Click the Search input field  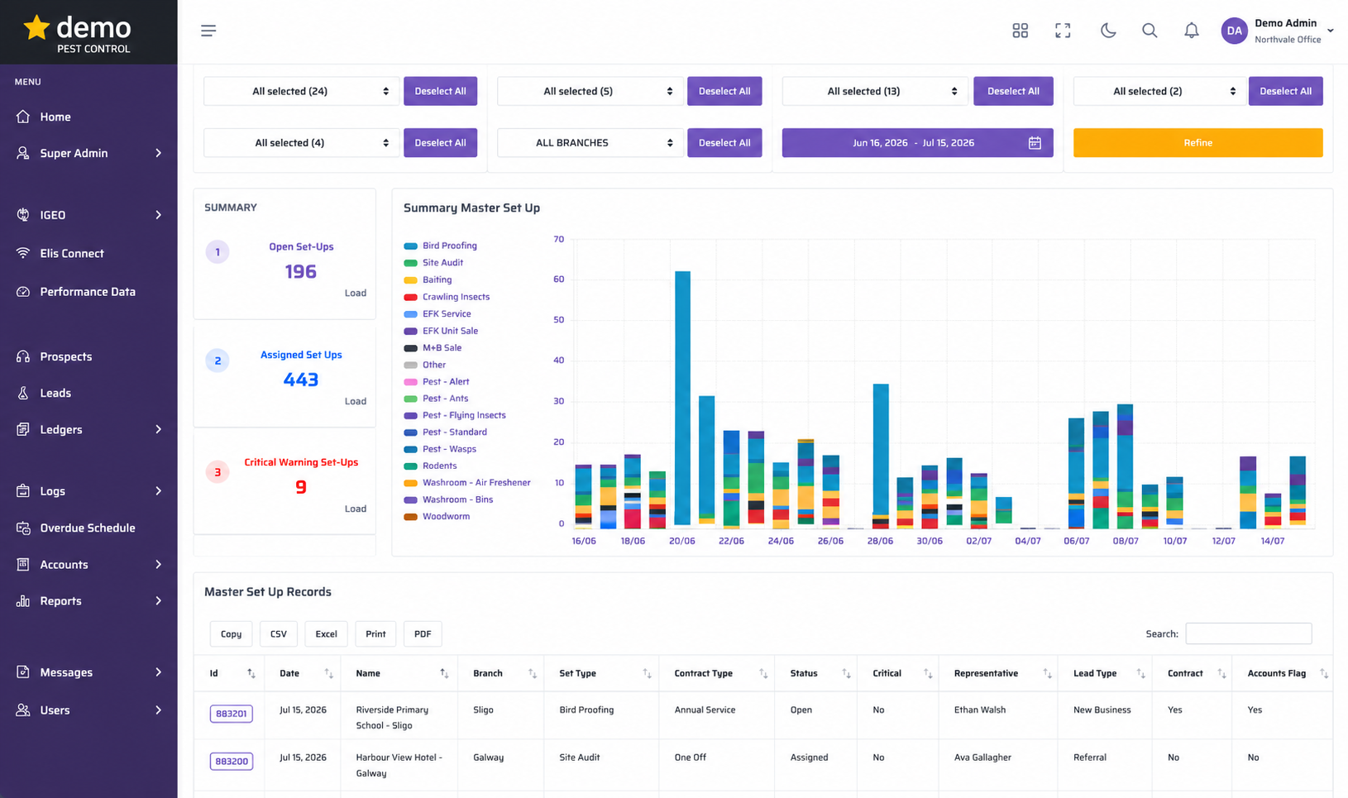coord(1249,633)
